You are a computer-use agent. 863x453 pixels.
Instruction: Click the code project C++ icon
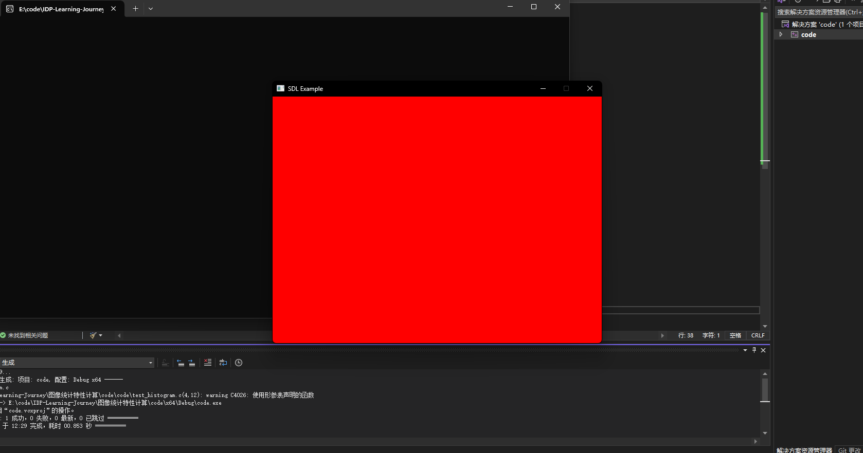(795, 34)
